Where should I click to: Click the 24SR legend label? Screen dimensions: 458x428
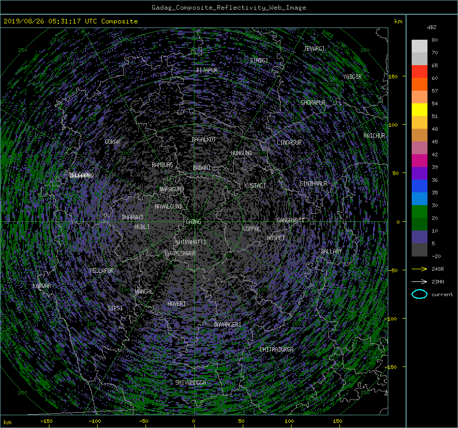pos(438,269)
